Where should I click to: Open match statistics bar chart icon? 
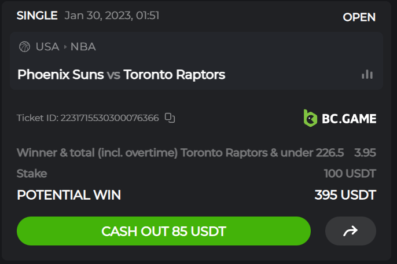click(x=367, y=74)
